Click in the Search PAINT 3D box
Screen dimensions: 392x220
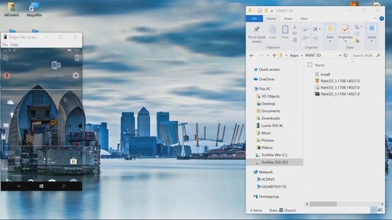[367, 56]
